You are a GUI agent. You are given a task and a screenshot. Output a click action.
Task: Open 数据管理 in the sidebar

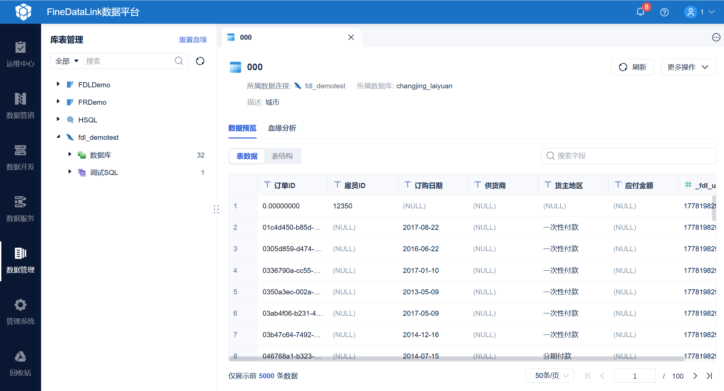(20, 261)
